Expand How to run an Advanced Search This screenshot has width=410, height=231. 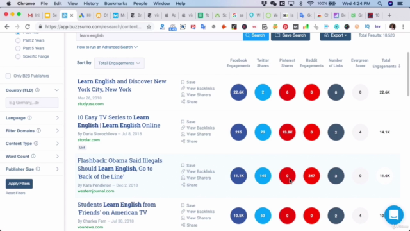click(x=107, y=47)
